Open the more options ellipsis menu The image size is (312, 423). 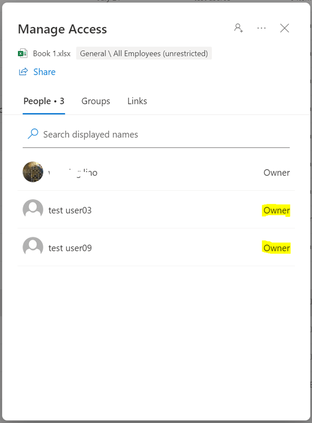pyautogui.click(x=261, y=28)
